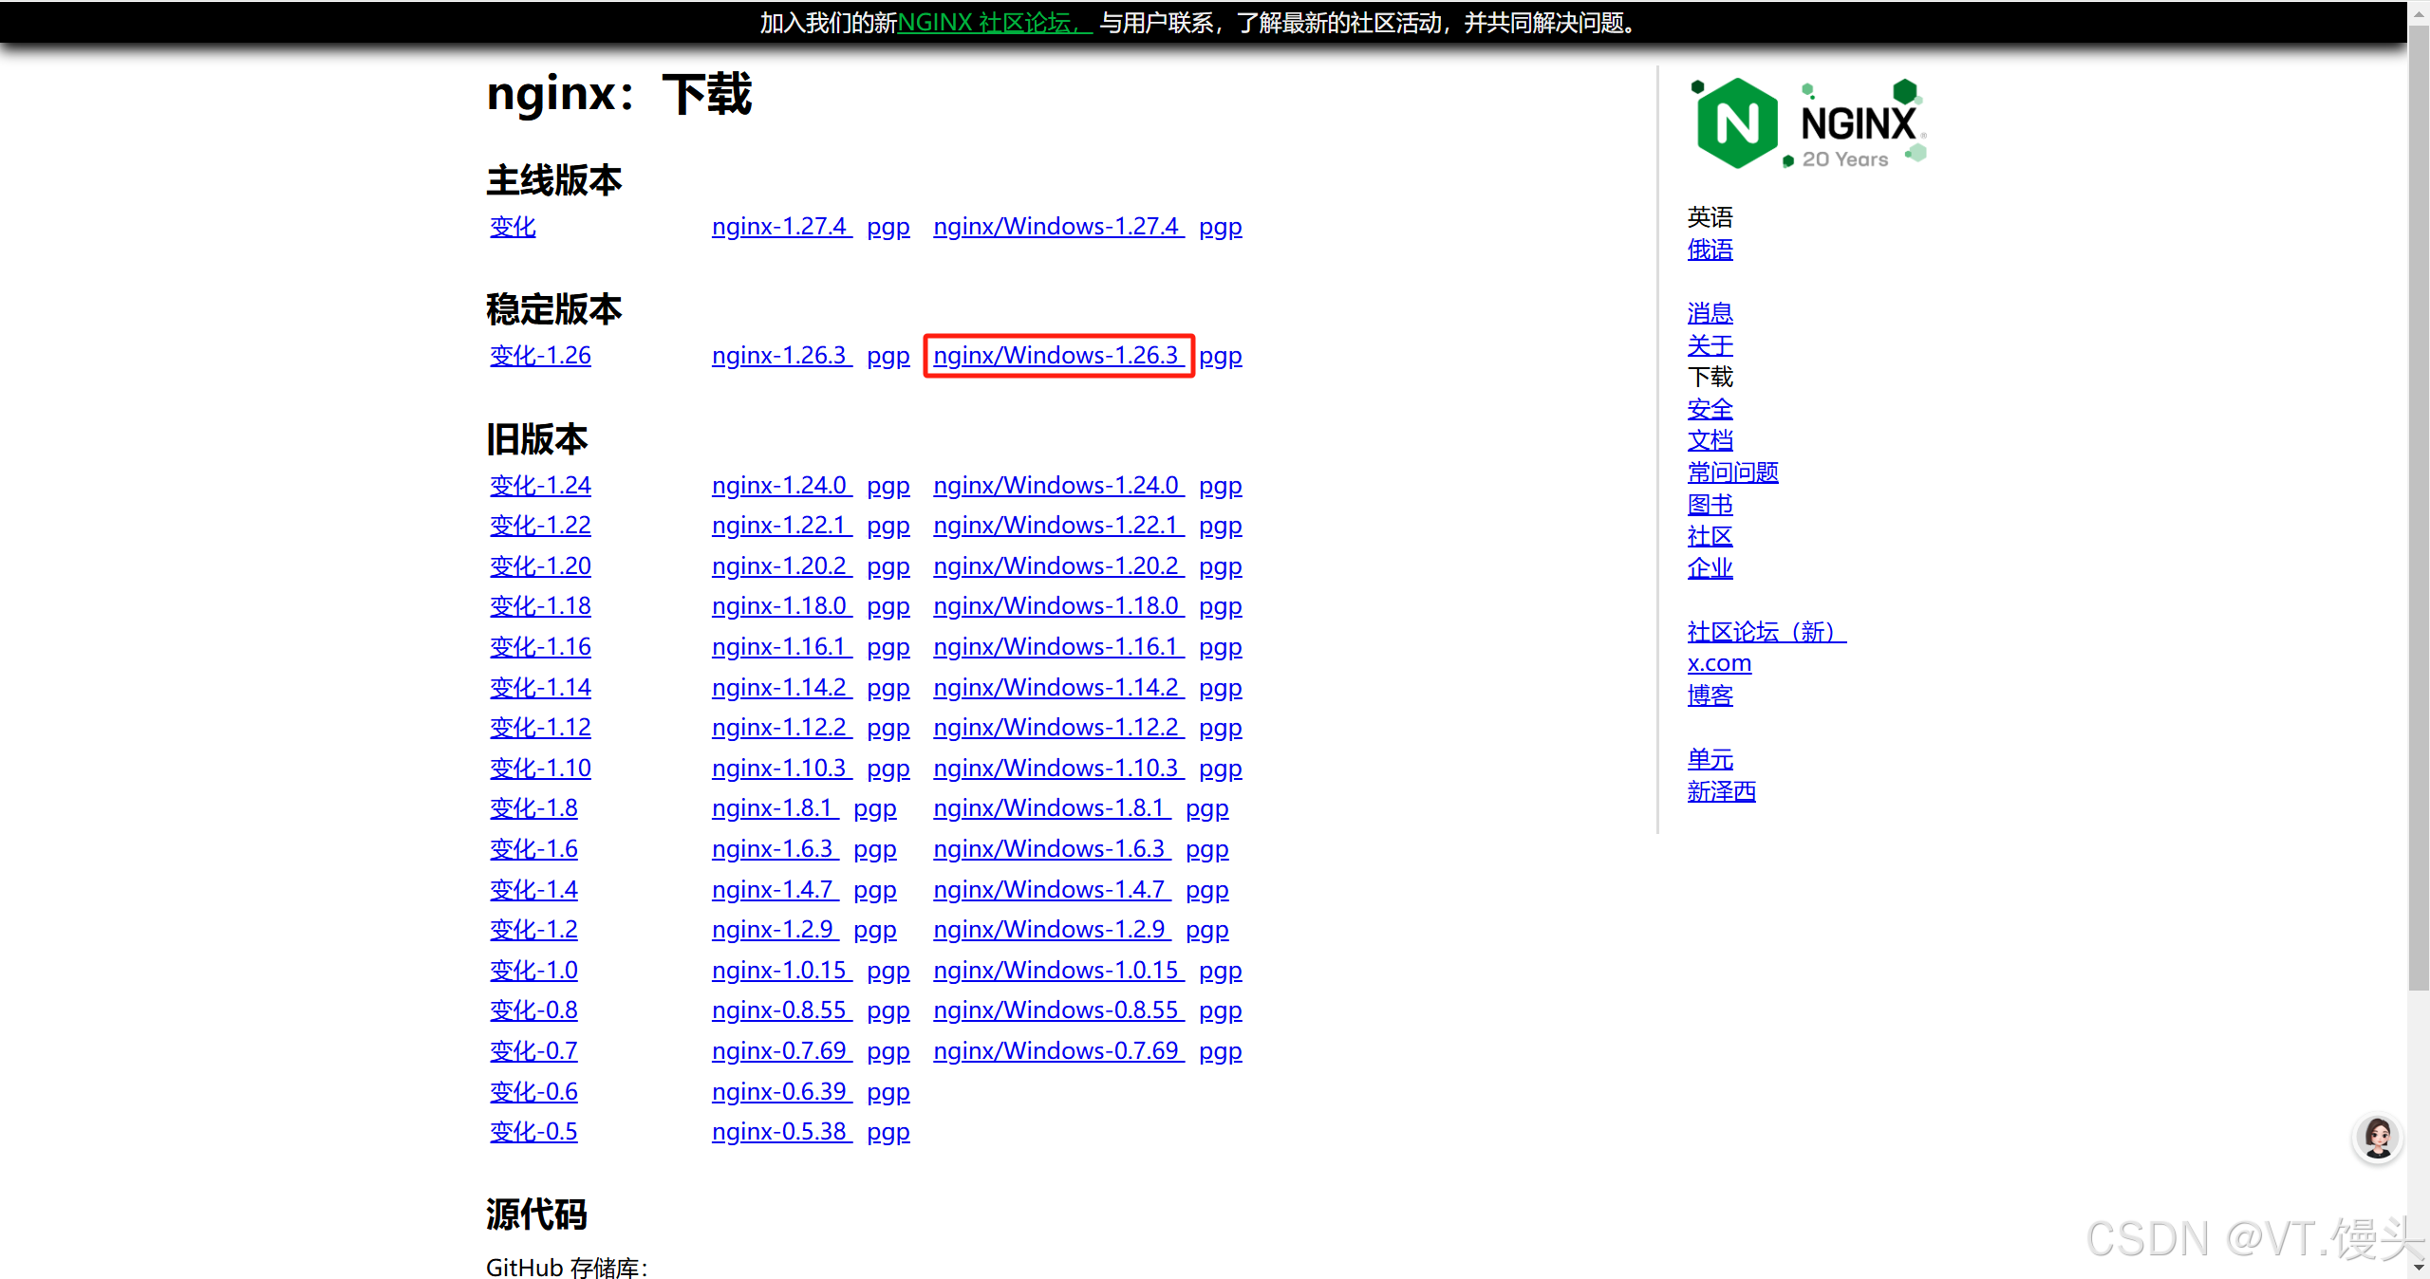Switch language to 俄语
This screenshot has width=2430, height=1279.
1710,250
